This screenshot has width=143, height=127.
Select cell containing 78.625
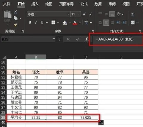coord(86,117)
